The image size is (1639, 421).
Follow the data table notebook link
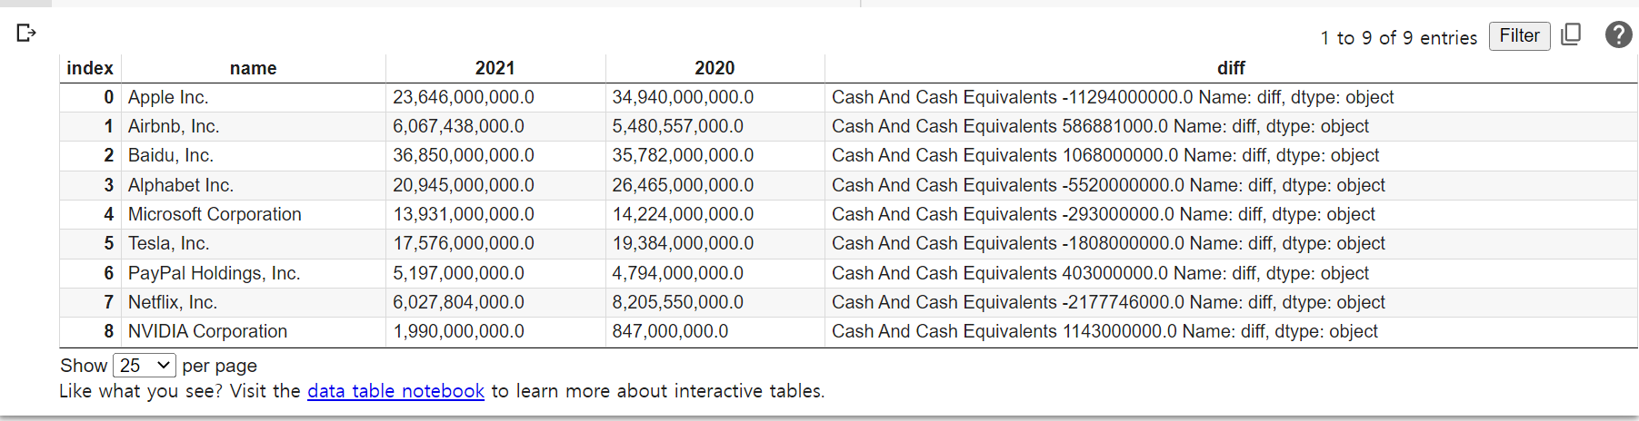click(x=395, y=391)
